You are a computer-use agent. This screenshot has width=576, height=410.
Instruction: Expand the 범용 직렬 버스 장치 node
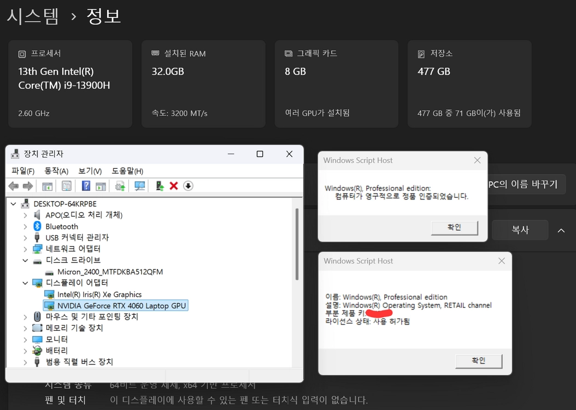click(25, 362)
